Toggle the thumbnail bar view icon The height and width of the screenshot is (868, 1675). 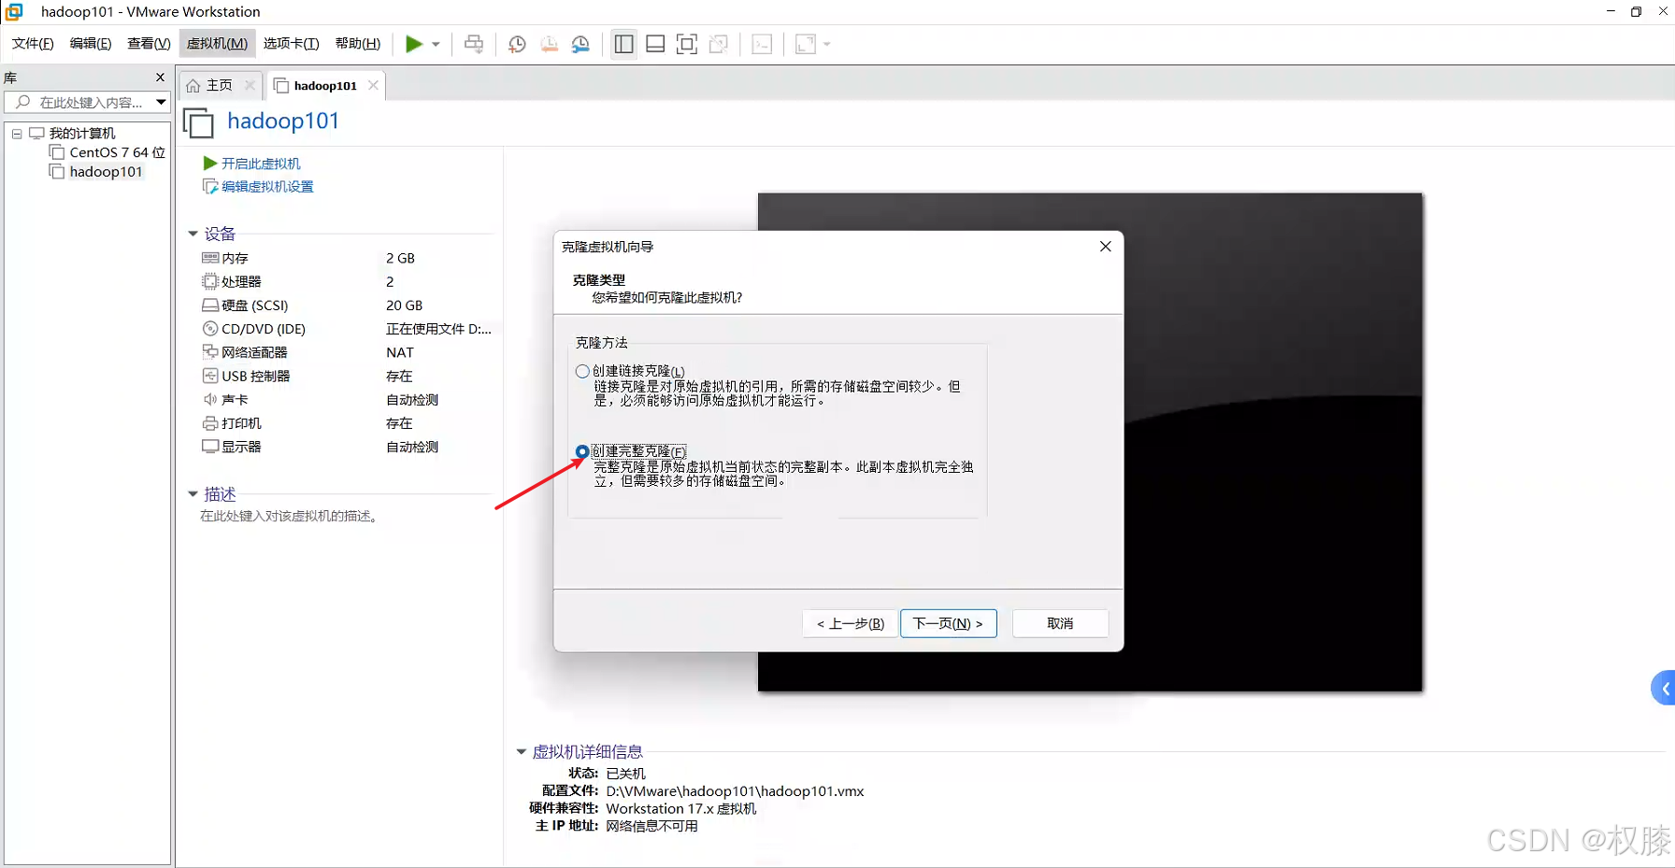tap(655, 44)
